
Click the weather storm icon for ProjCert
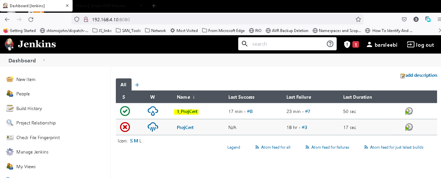[153, 127]
